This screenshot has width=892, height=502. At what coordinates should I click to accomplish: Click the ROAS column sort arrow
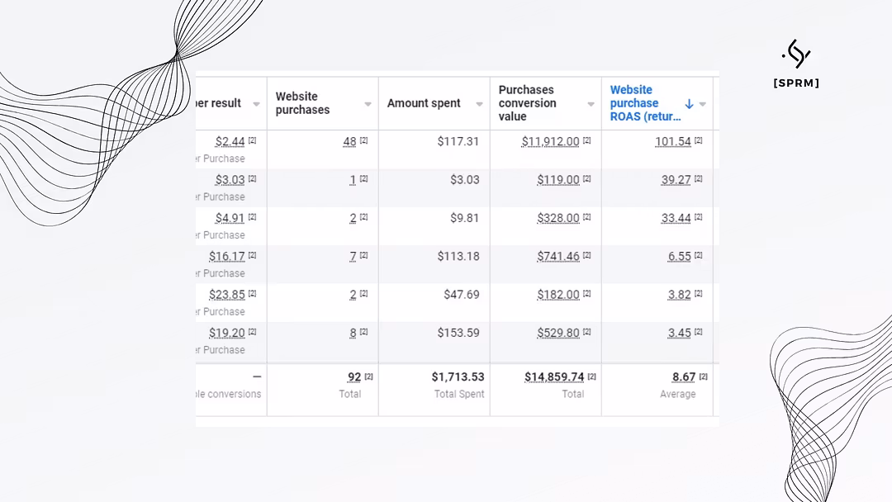(x=689, y=104)
